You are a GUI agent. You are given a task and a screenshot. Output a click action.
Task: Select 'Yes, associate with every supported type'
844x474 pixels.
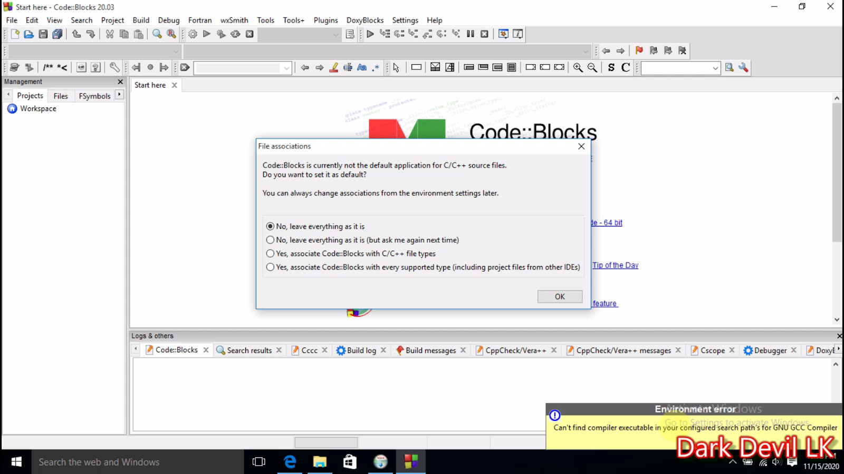click(423, 268)
